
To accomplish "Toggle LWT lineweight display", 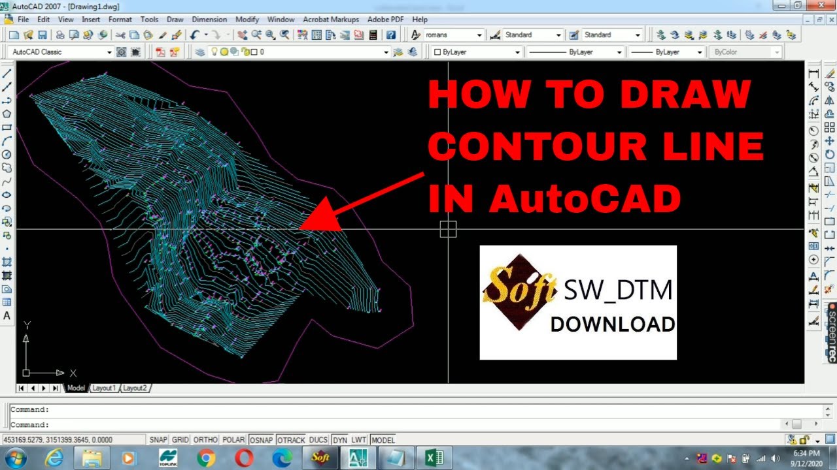I will click(x=359, y=440).
